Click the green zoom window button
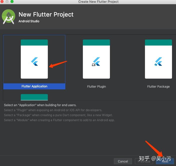This screenshot has height=166, width=176. point(12,2)
